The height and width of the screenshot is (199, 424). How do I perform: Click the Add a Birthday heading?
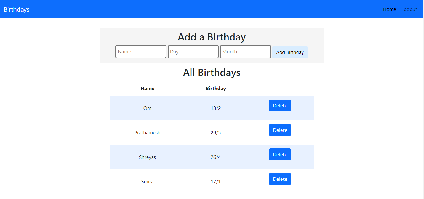(x=212, y=37)
